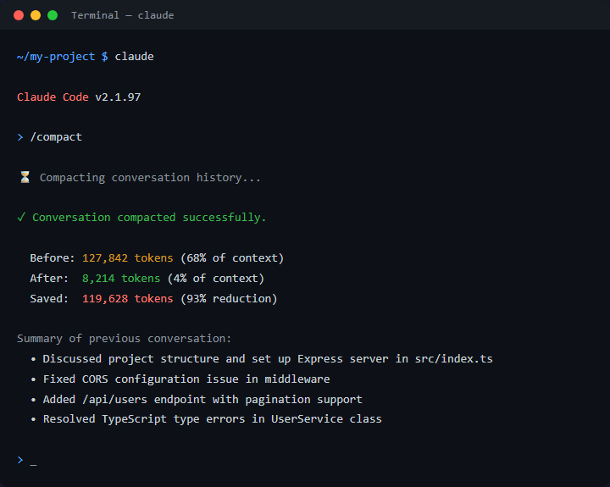The height and width of the screenshot is (487, 610).
Task: Click the green checkmark success icon
Action: tap(21, 217)
